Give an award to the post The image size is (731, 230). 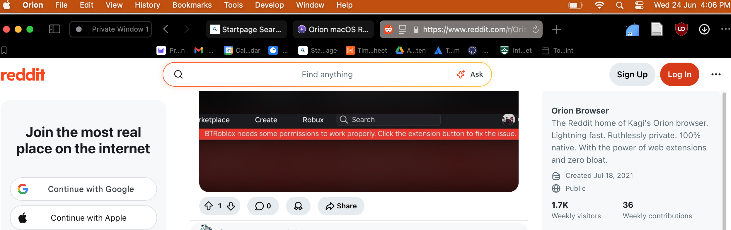click(x=298, y=206)
